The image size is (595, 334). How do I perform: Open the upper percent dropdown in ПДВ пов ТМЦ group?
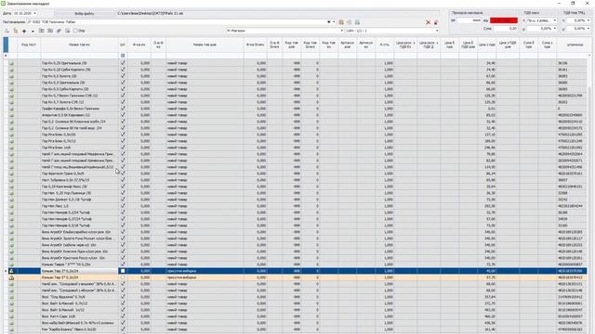pos(588,20)
